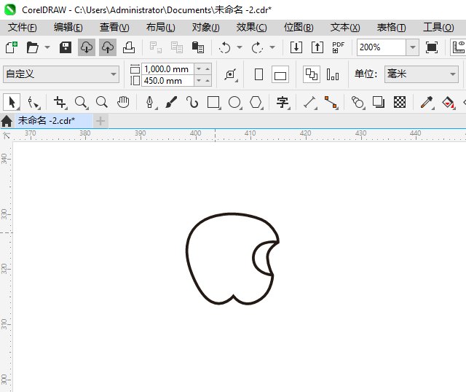
Task: Open the 布局(L) menu
Action: 160,28
